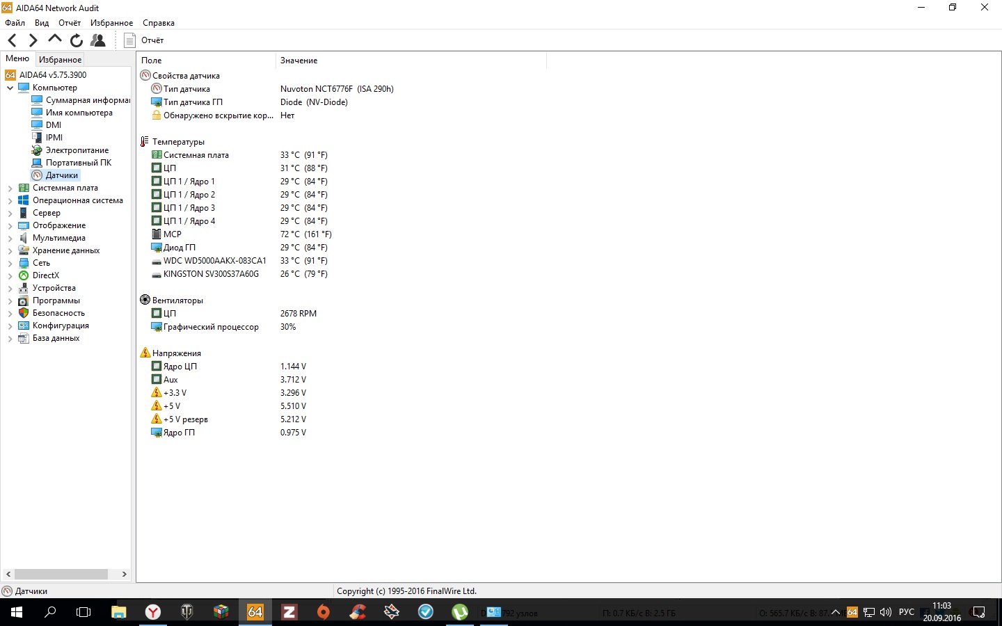Select Имя компьютера in the tree

tap(79, 113)
